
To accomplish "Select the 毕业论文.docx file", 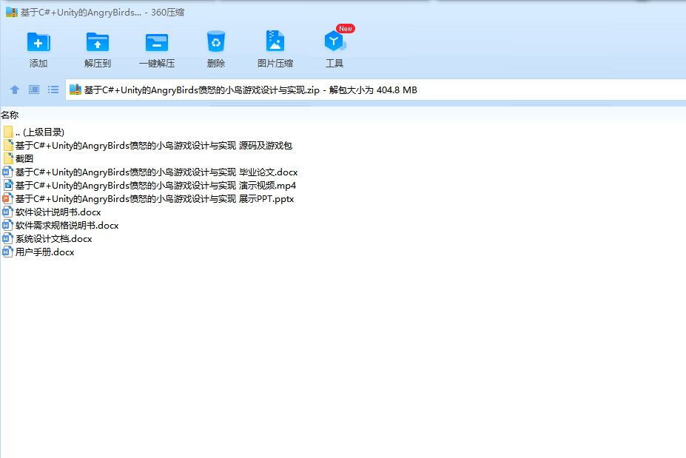I will [150, 172].
